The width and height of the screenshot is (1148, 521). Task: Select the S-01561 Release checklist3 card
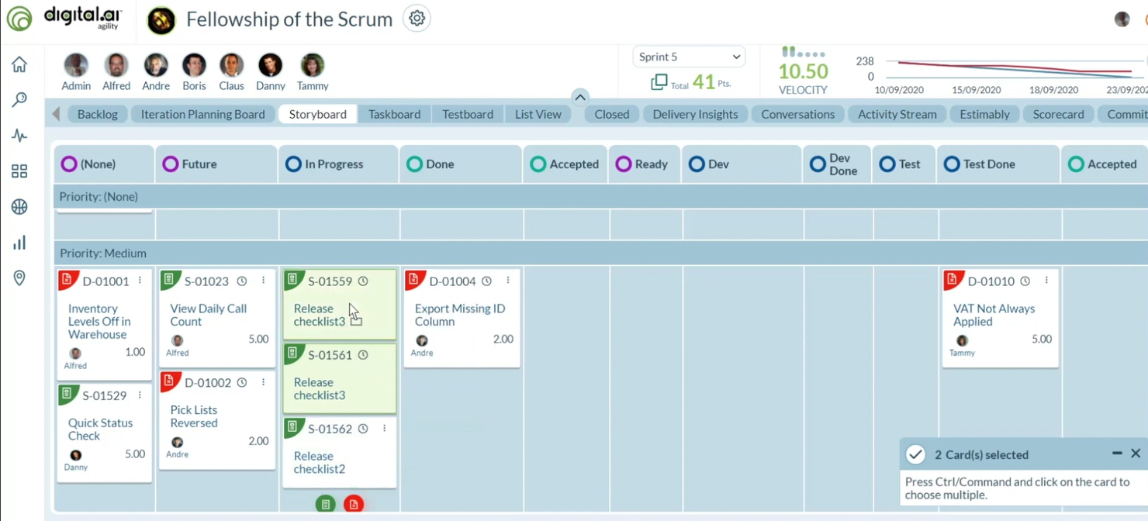tap(340, 378)
